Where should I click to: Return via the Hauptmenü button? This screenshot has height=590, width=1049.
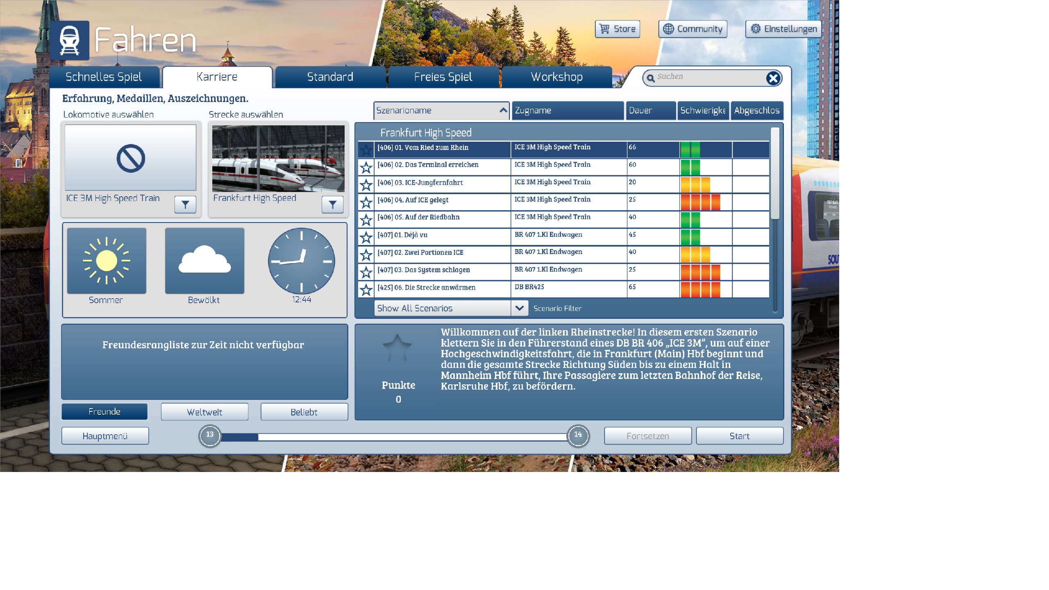[x=105, y=436]
